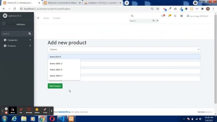Click the Chrome profile avatar icon
Viewport: 217px width, 122px height.
(x=208, y=9)
